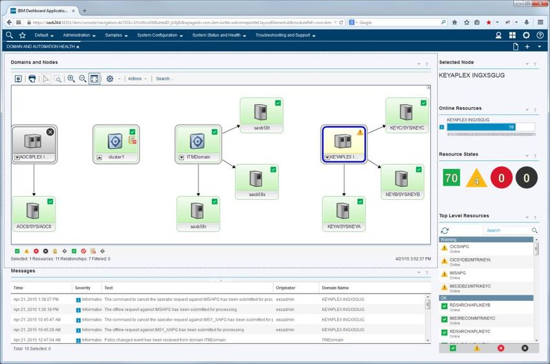Toggle OK filter at bottom of resources
This screenshot has height=364, width=550.
453,348
